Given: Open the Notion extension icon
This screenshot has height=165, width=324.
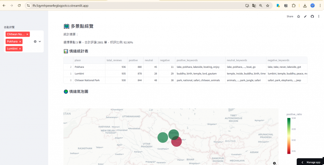Looking at the screenshot, I should (x=286, y=6).
